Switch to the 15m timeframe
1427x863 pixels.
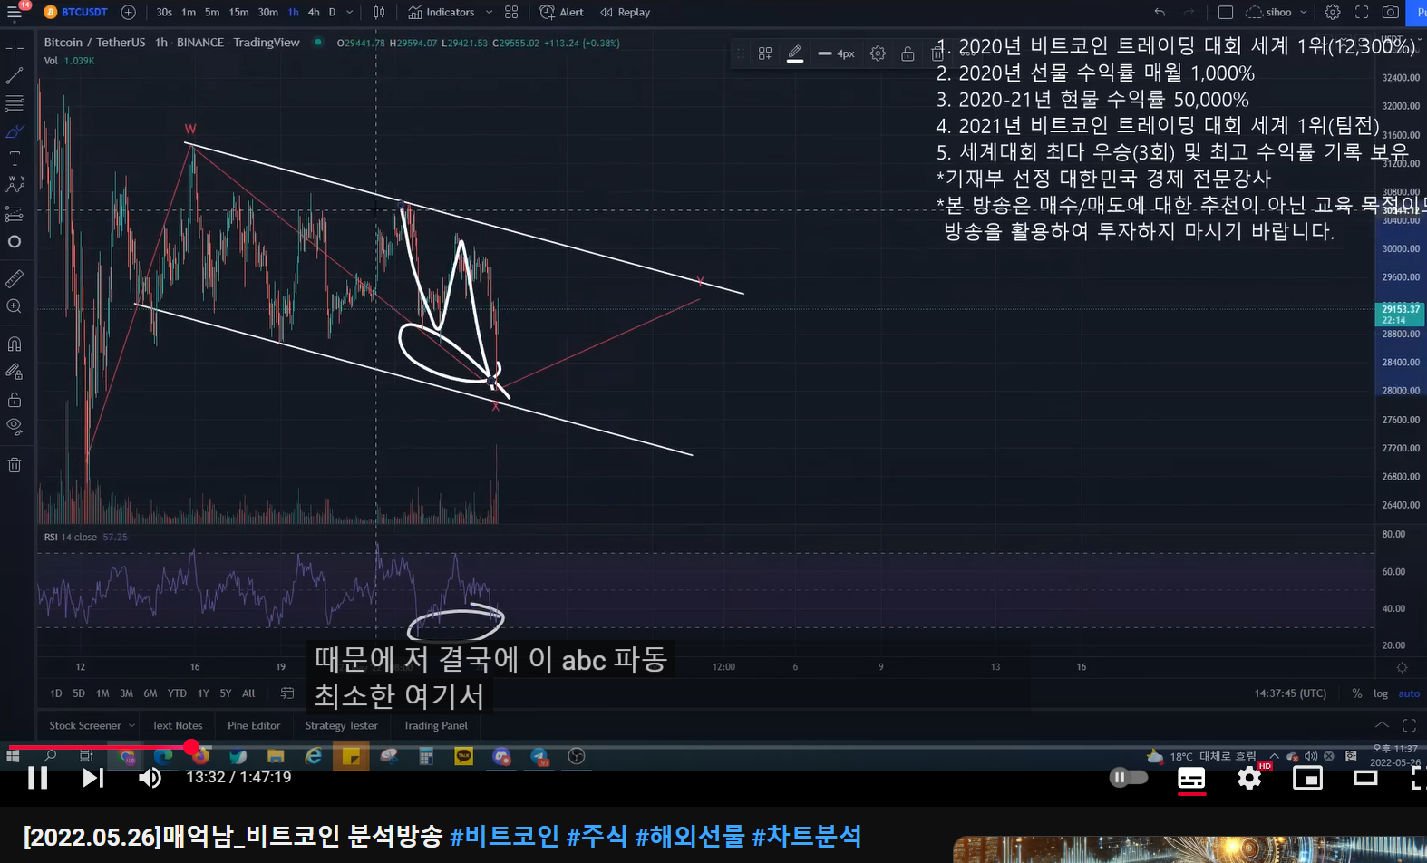(x=238, y=12)
